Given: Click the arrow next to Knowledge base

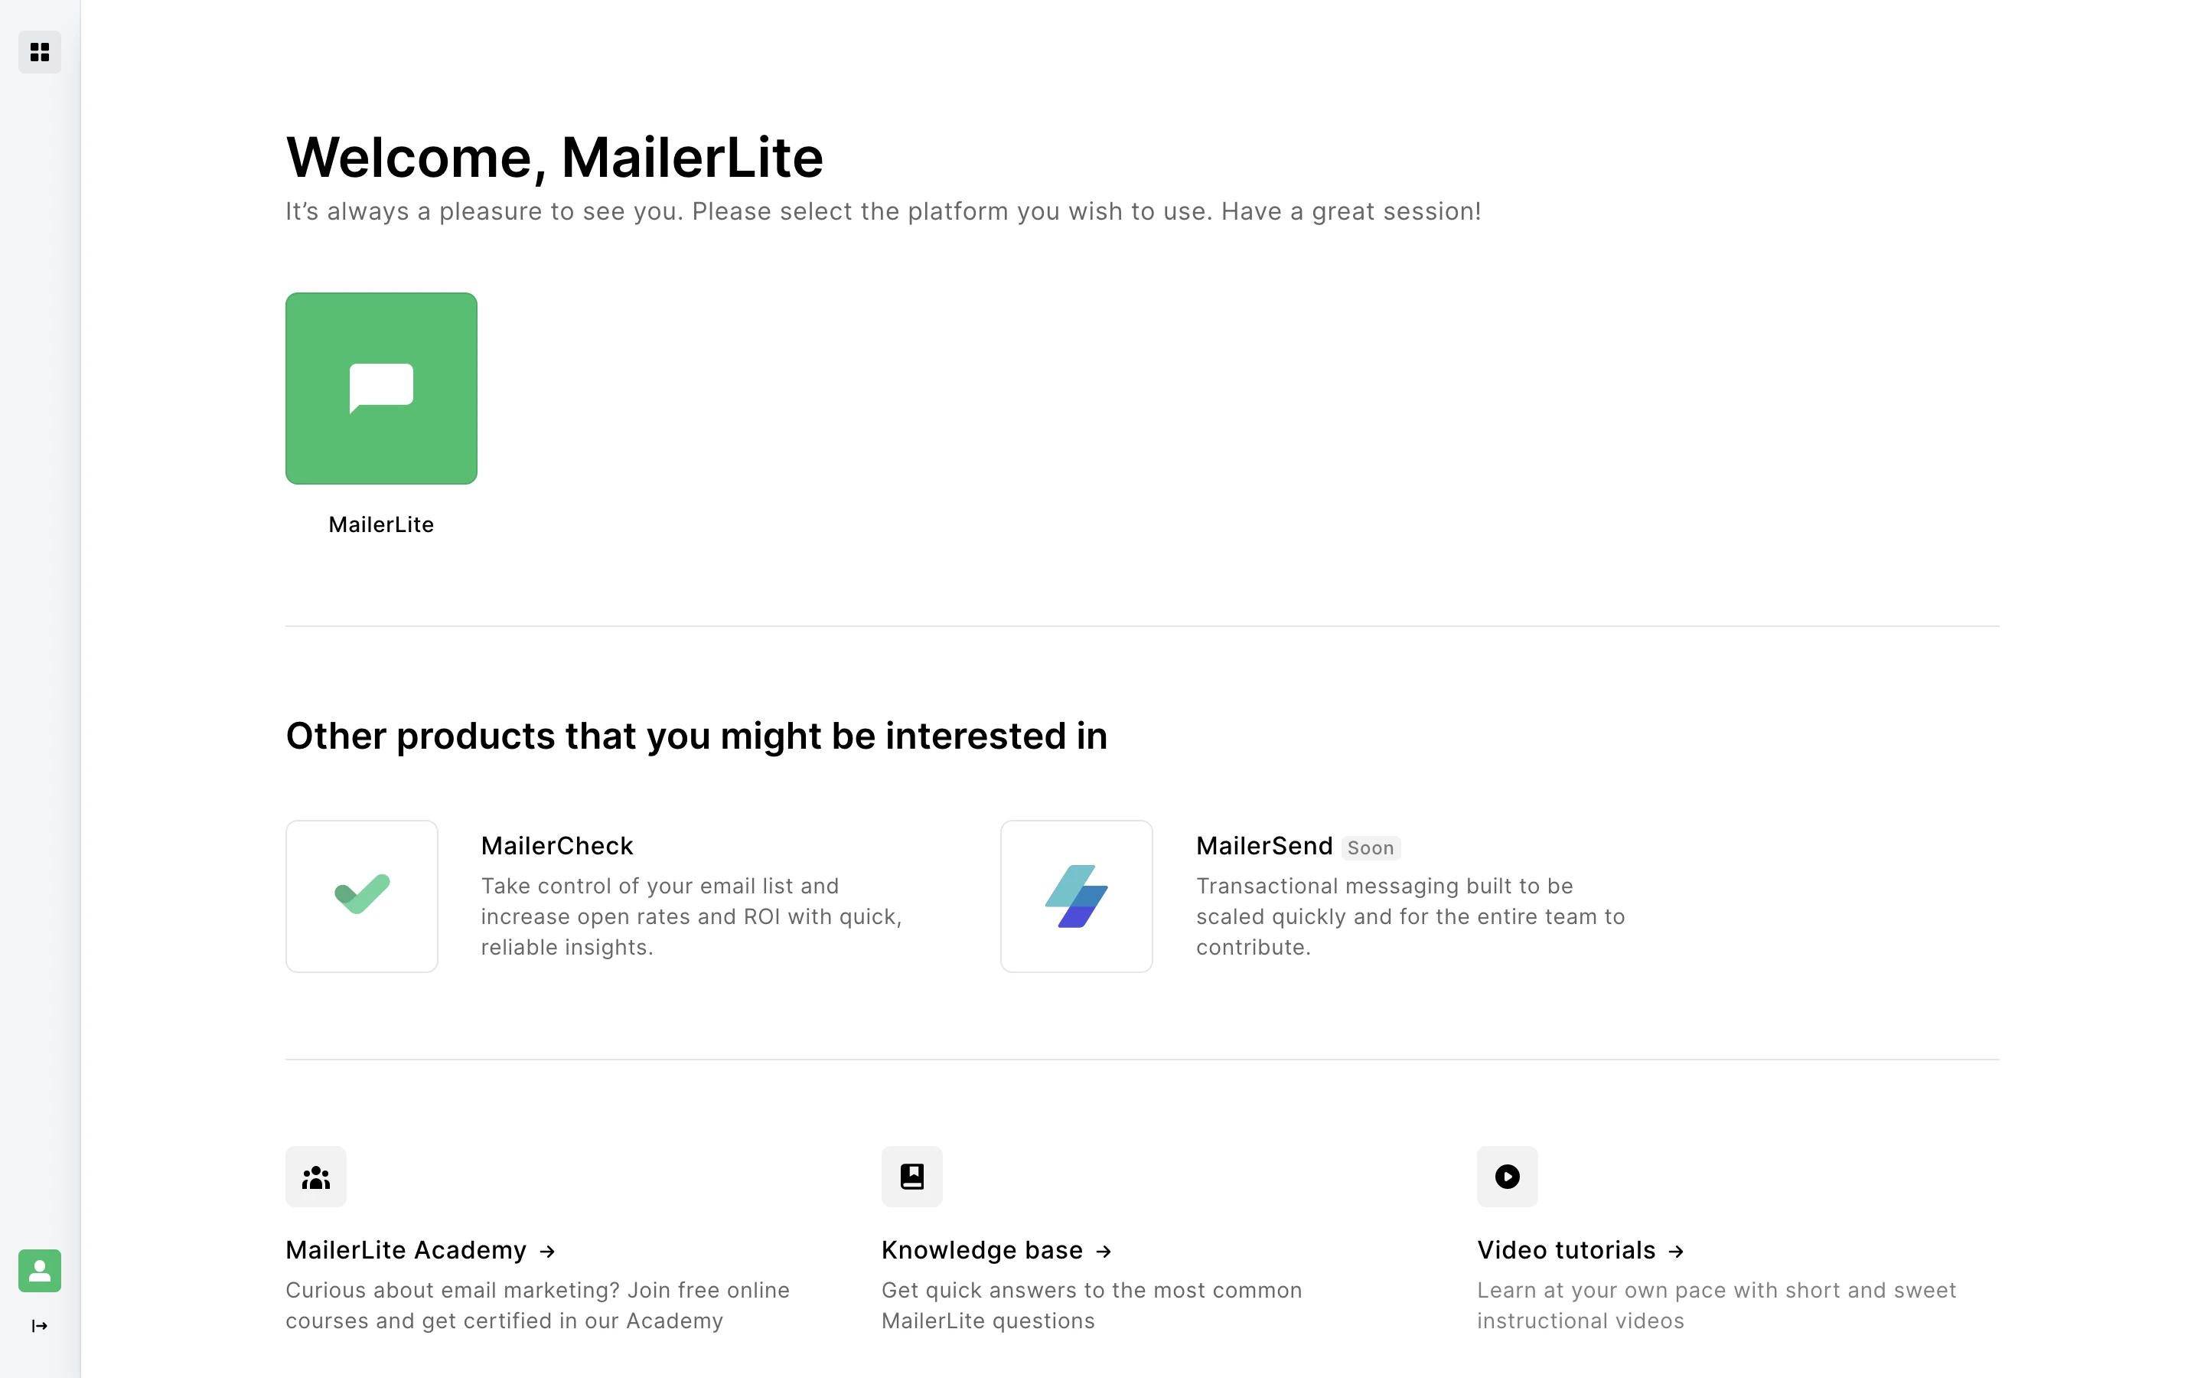Looking at the screenshot, I should (1104, 1252).
